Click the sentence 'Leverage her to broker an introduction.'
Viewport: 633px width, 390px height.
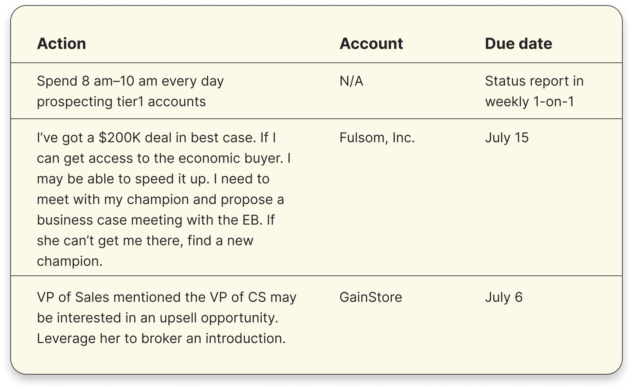click(161, 339)
